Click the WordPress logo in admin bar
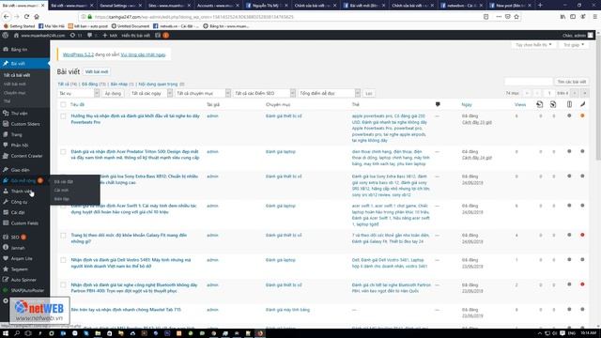 6,36
